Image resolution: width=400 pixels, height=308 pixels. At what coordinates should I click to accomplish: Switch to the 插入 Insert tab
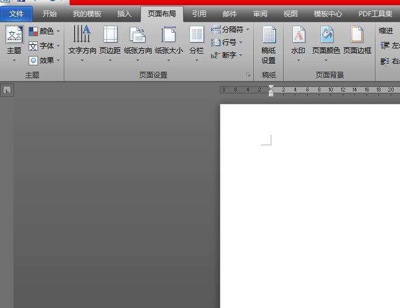pyautogui.click(x=125, y=14)
